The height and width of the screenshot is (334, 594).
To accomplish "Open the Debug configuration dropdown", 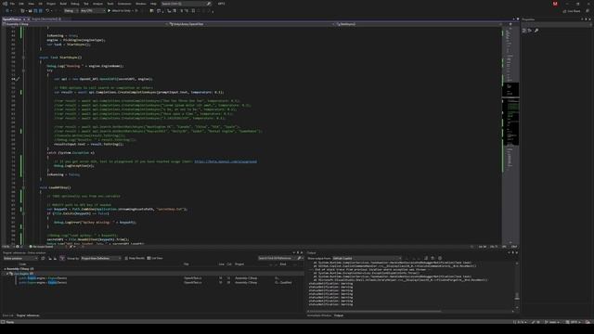I will pos(71,10).
